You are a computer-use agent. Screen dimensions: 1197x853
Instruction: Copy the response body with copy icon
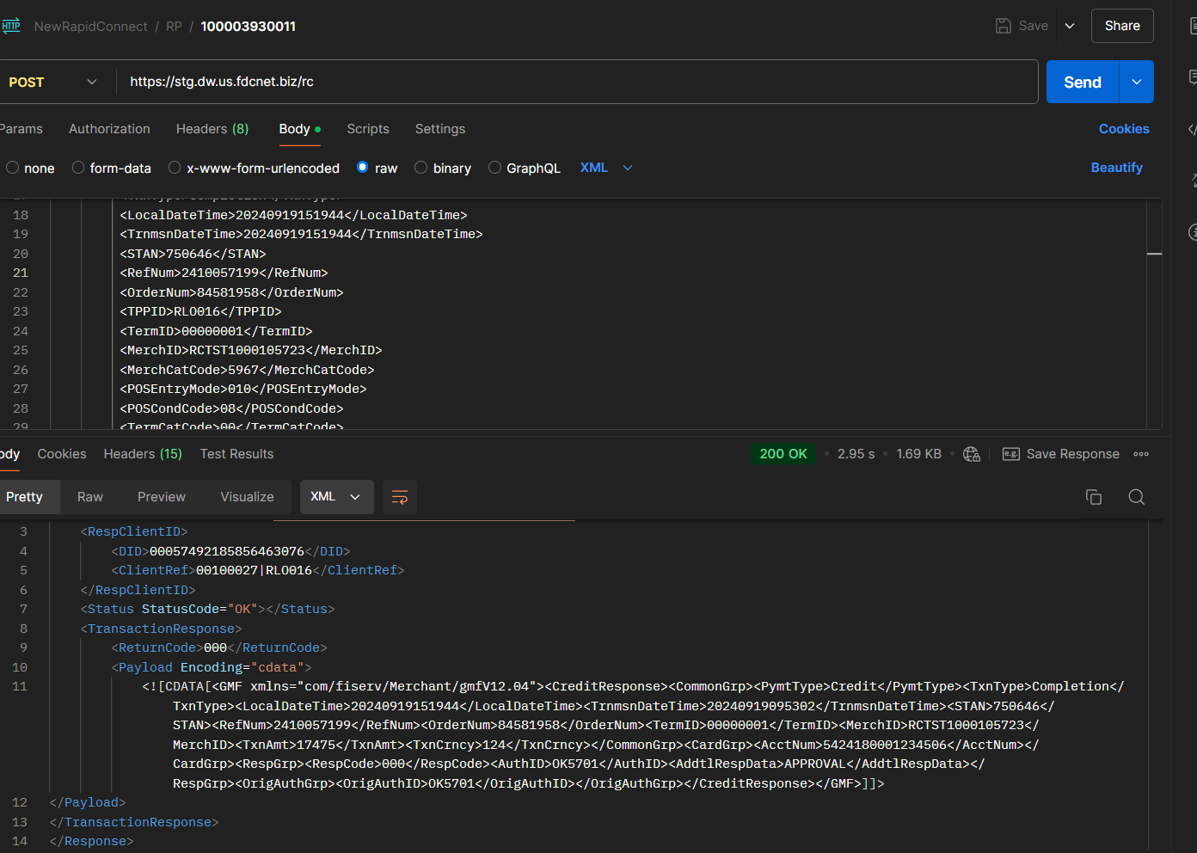(1094, 497)
